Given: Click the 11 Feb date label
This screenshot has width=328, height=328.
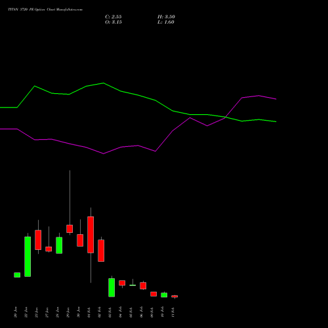Looking at the screenshot, I should tap(173, 312).
